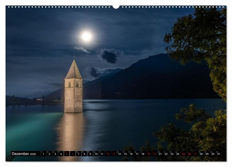The width and height of the screenshot is (232, 167).
Task: Select day 2 in the calendar strip
Action: [49, 154]
